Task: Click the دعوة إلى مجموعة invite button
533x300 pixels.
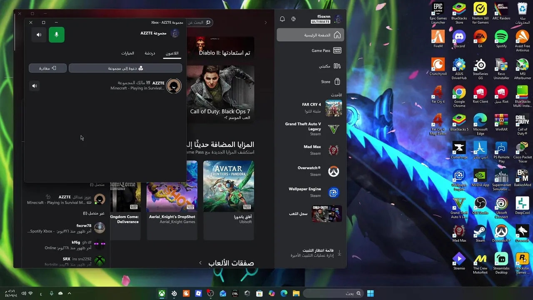Action: pyautogui.click(x=125, y=68)
